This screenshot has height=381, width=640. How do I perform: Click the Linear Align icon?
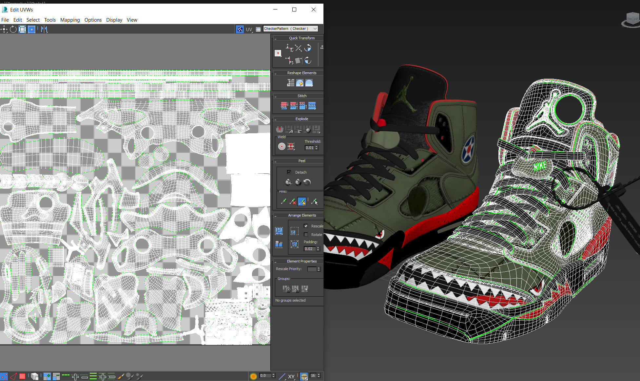point(298,48)
